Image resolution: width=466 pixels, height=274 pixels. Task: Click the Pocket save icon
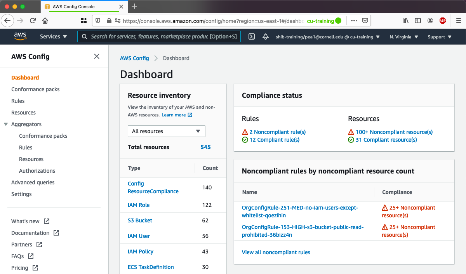tap(365, 21)
